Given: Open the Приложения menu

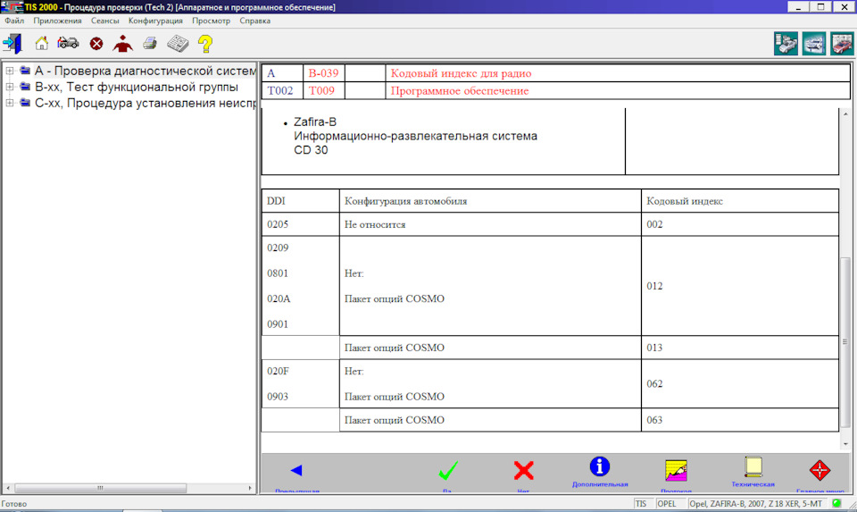Looking at the screenshot, I should (57, 21).
